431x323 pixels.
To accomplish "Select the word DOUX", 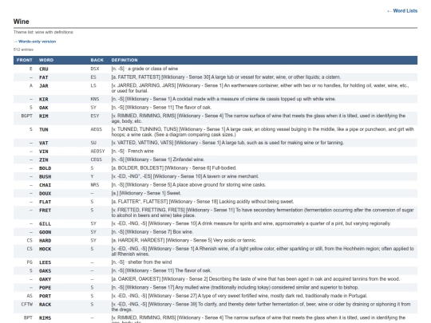I will point(45,193).
